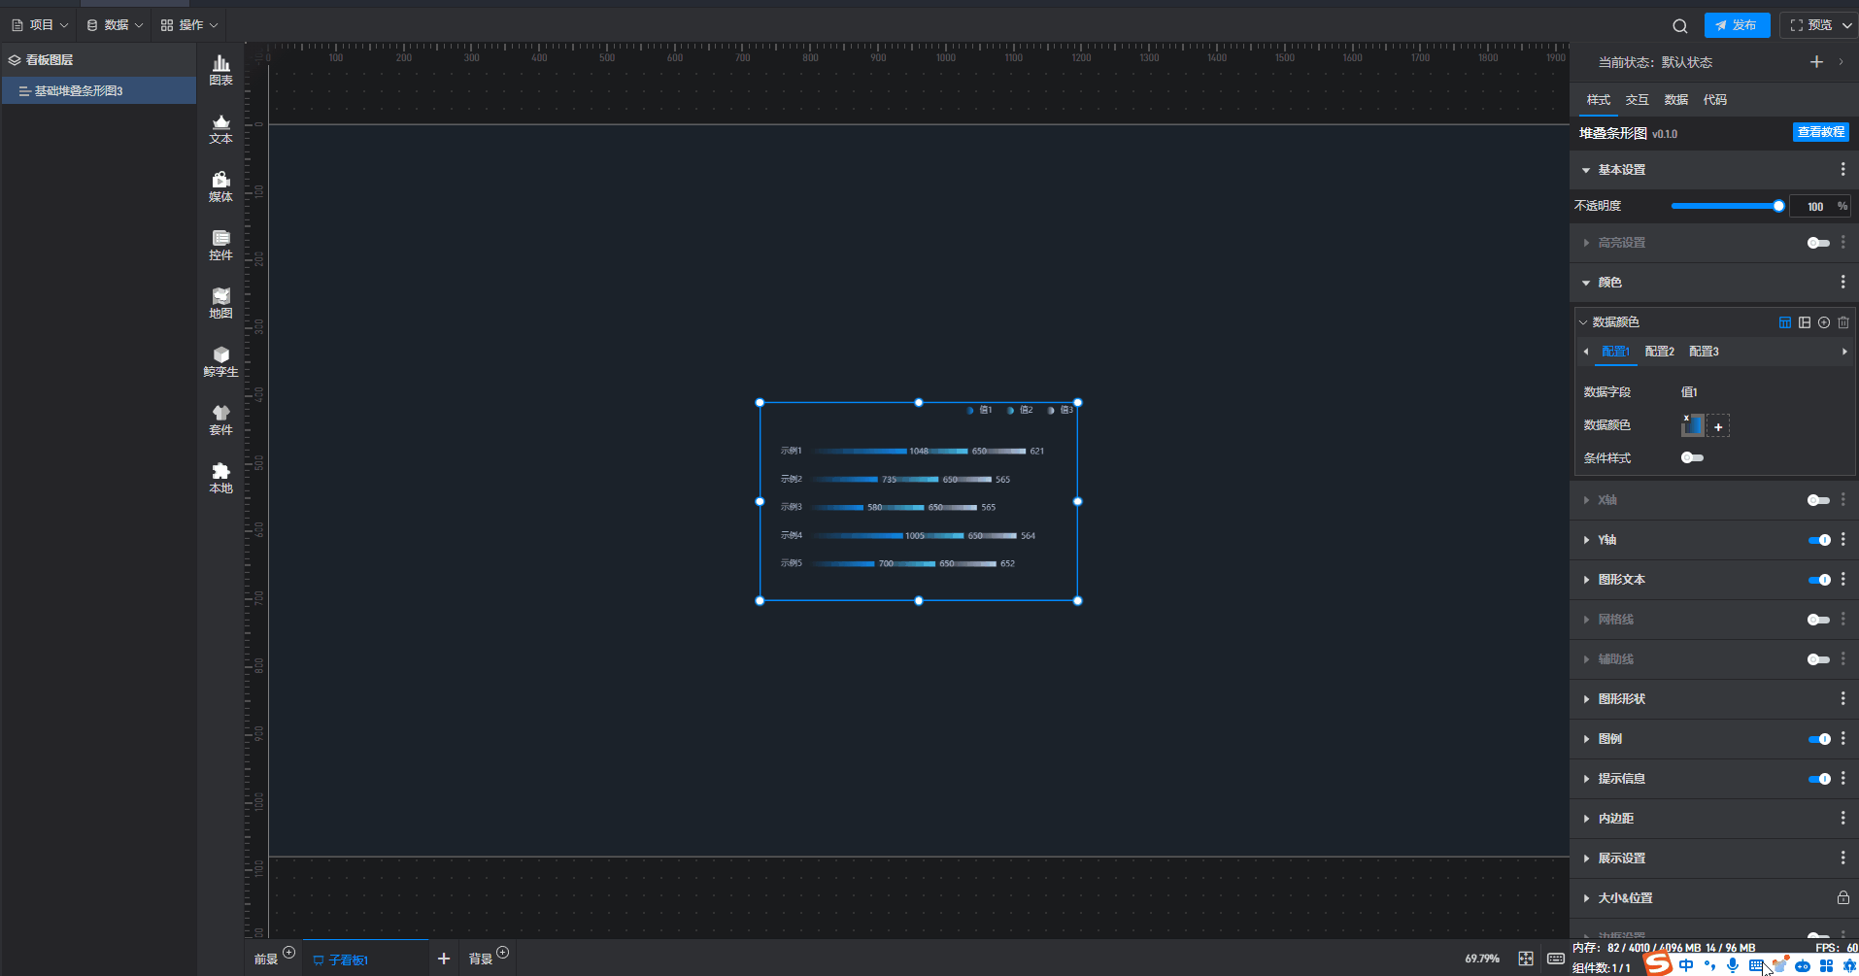The height and width of the screenshot is (976, 1859).
Task: Delete config using trash icon in 数据颜色
Action: [1842, 322]
